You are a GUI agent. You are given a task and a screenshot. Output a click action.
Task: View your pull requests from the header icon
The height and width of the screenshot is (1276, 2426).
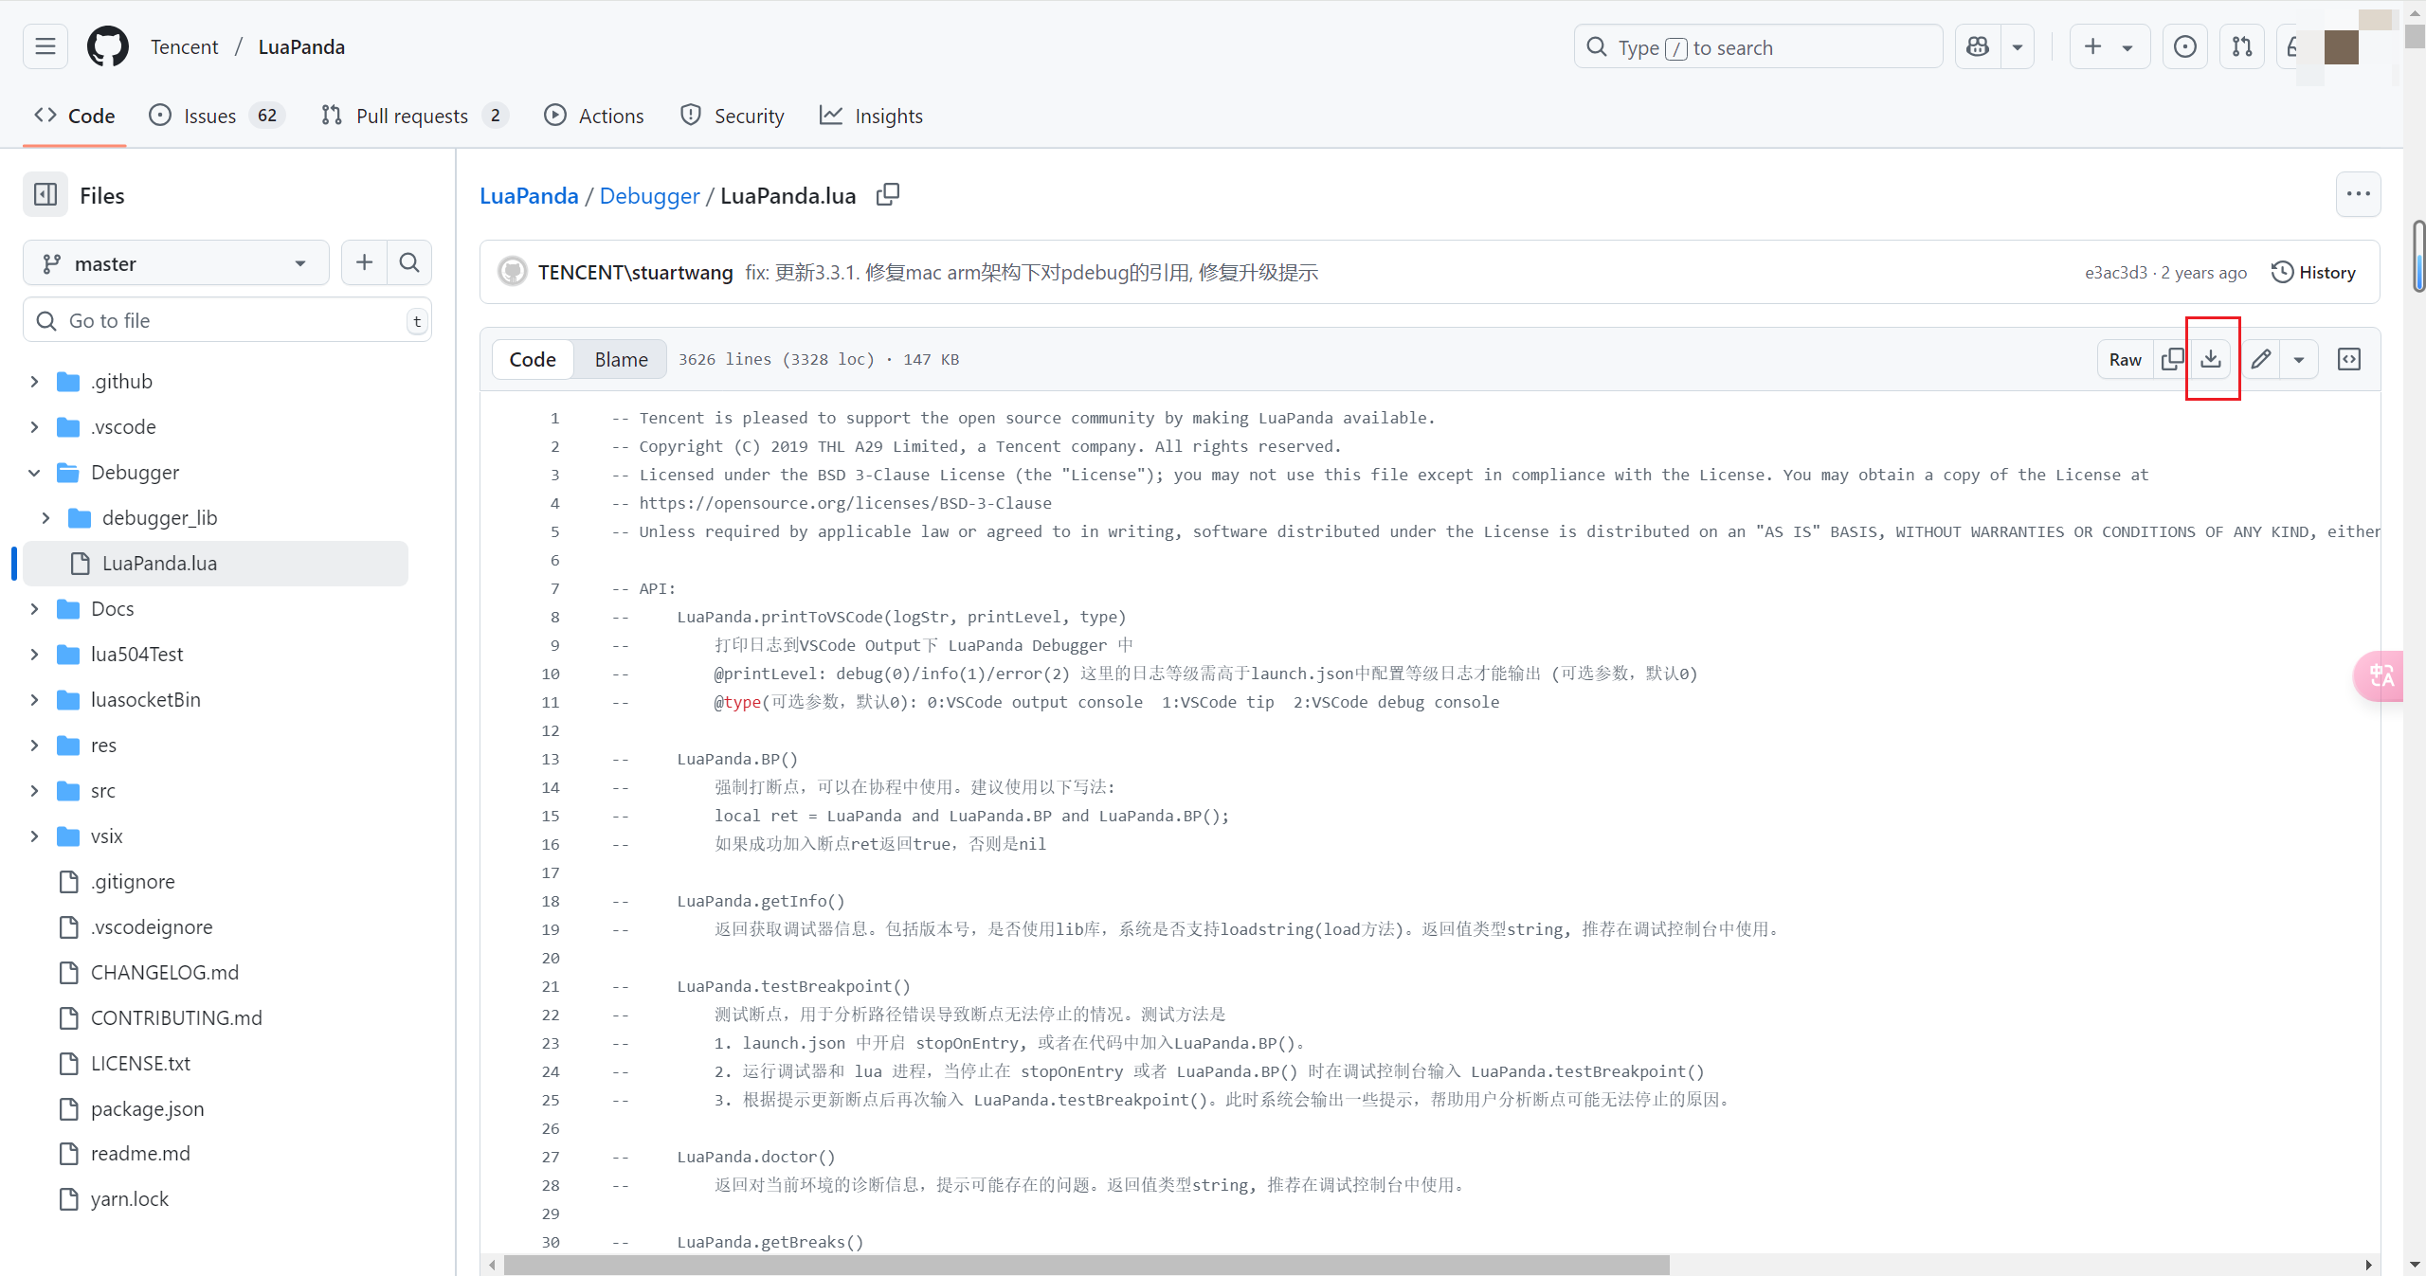(2242, 46)
